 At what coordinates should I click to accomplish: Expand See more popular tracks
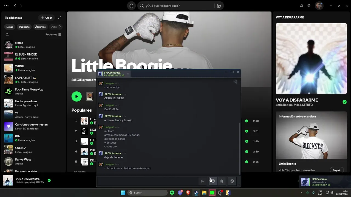(80, 172)
